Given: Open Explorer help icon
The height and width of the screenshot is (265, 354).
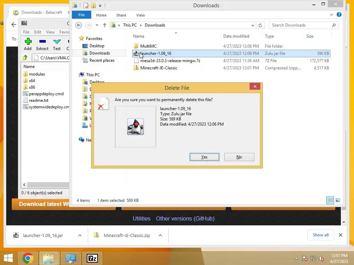Looking at the screenshot, I should tap(339, 14).
